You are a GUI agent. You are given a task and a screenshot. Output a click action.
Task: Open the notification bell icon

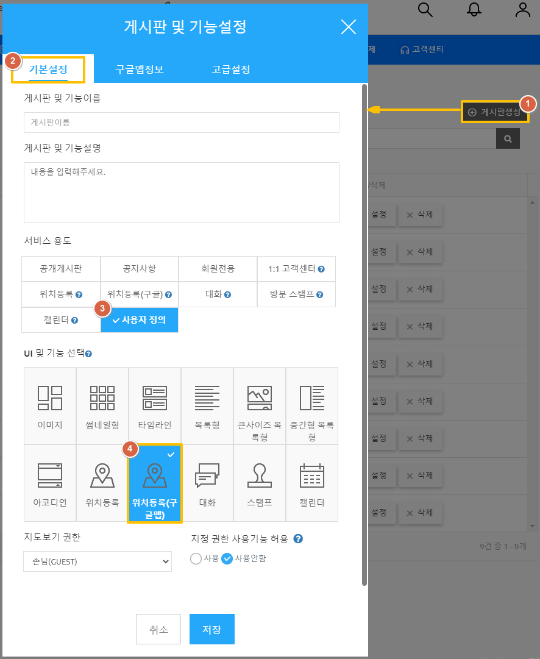pyautogui.click(x=474, y=10)
